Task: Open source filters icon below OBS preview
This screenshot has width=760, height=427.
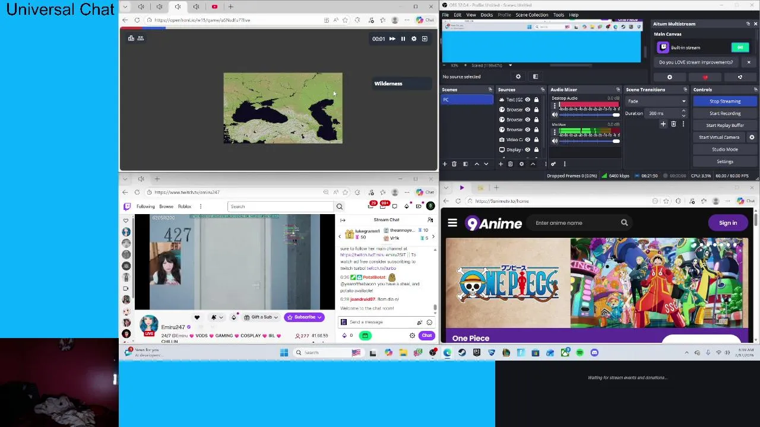Action: click(536, 77)
